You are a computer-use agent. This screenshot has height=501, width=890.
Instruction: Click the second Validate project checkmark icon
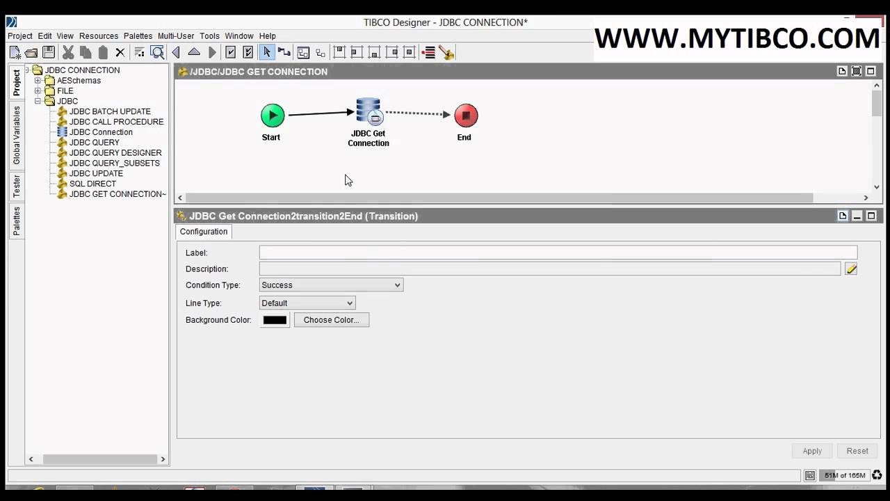pyautogui.click(x=248, y=52)
